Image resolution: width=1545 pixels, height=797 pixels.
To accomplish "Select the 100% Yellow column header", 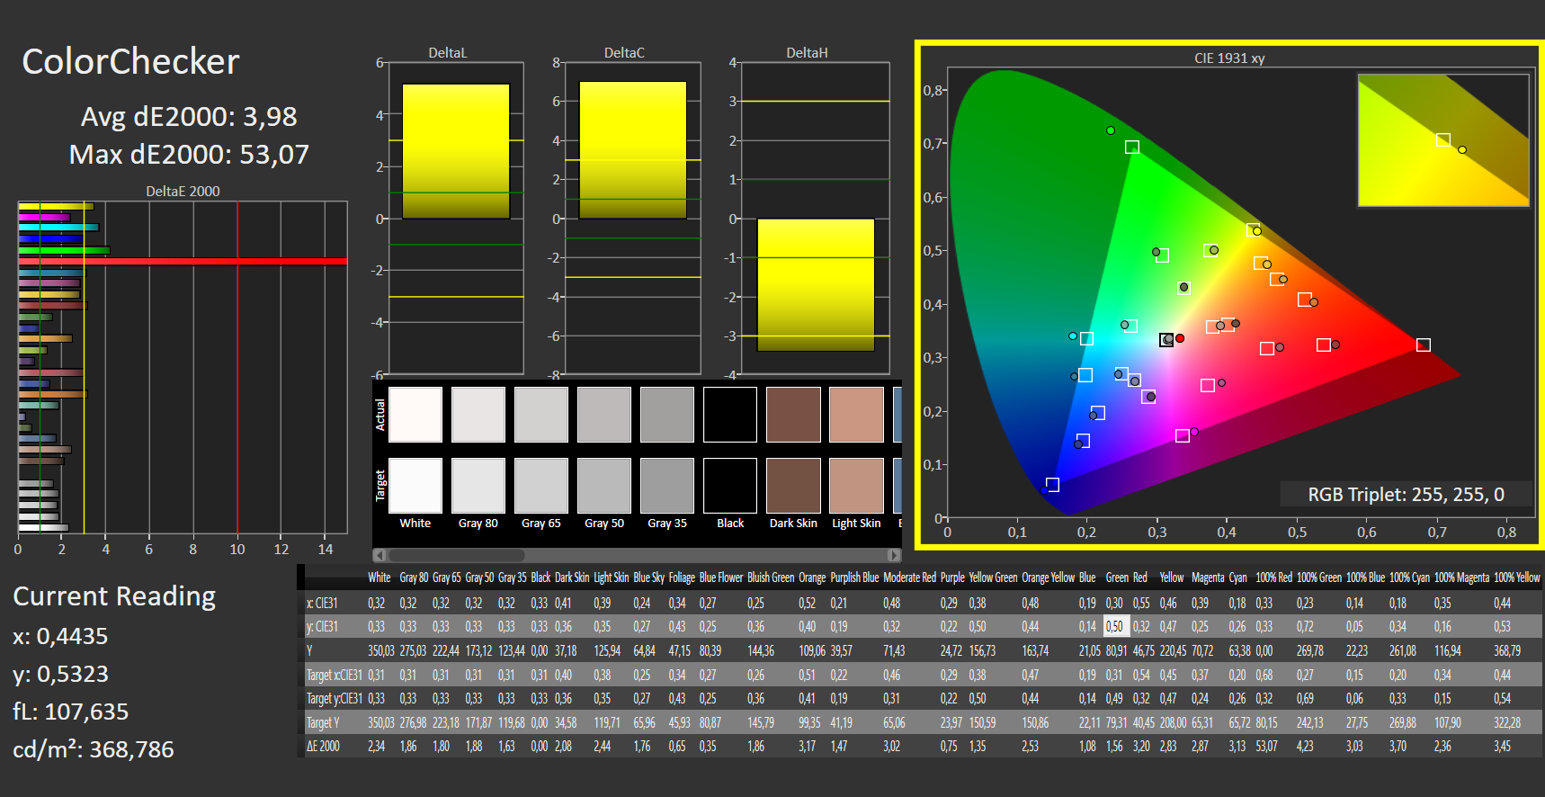I will (x=1517, y=578).
